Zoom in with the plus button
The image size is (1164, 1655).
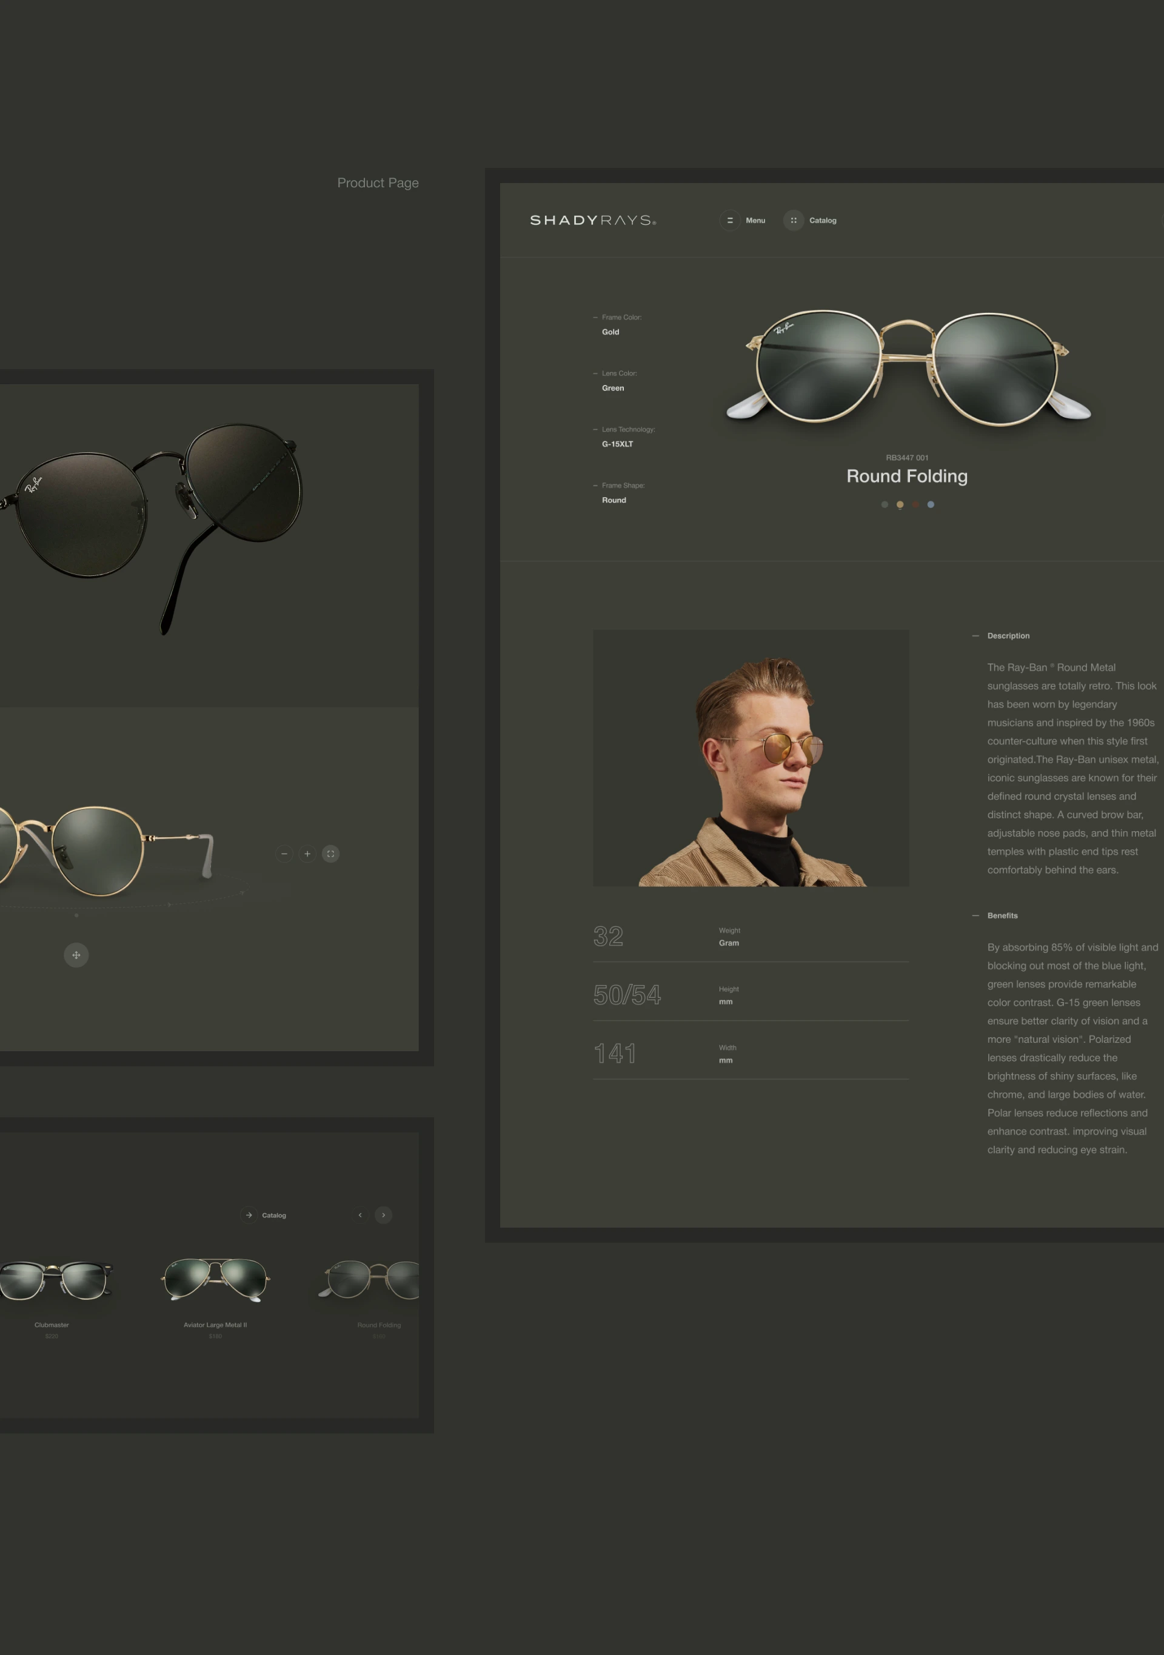[x=307, y=854]
